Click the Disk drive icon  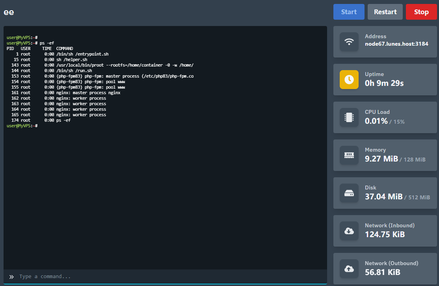tap(349, 193)
